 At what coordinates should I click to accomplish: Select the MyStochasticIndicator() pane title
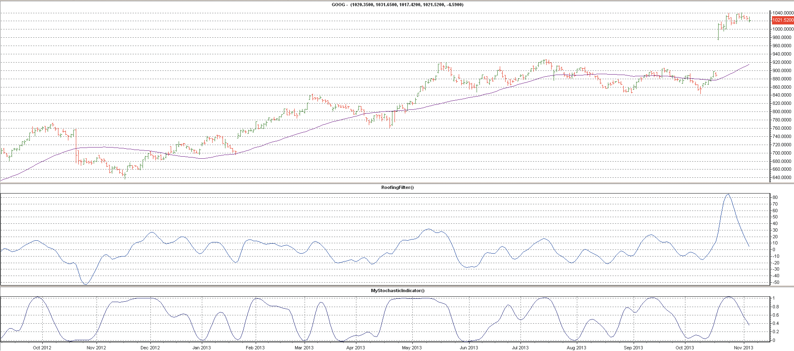(x=397, y=290)
